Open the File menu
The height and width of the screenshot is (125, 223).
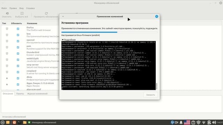pyautogui.click(x=4, y=8)
